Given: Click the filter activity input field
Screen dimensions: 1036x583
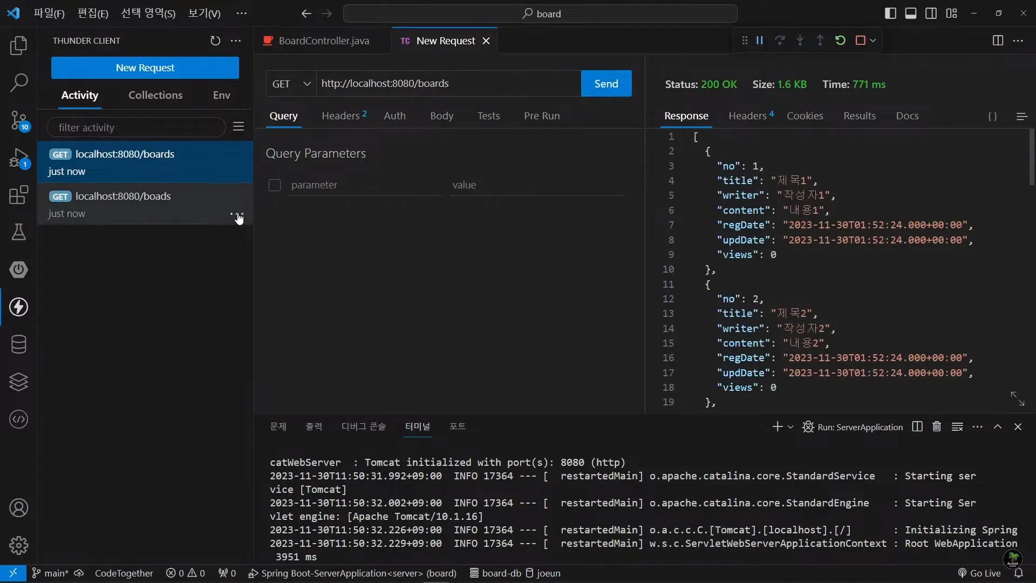Looking at the screenshot, I should click(x=136, y=128).
